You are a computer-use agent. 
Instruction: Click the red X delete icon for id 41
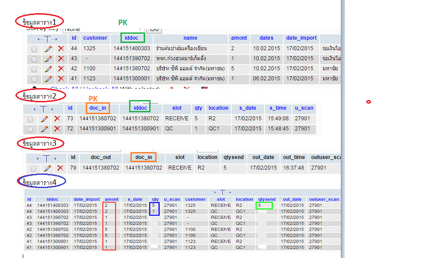point(61,79)
